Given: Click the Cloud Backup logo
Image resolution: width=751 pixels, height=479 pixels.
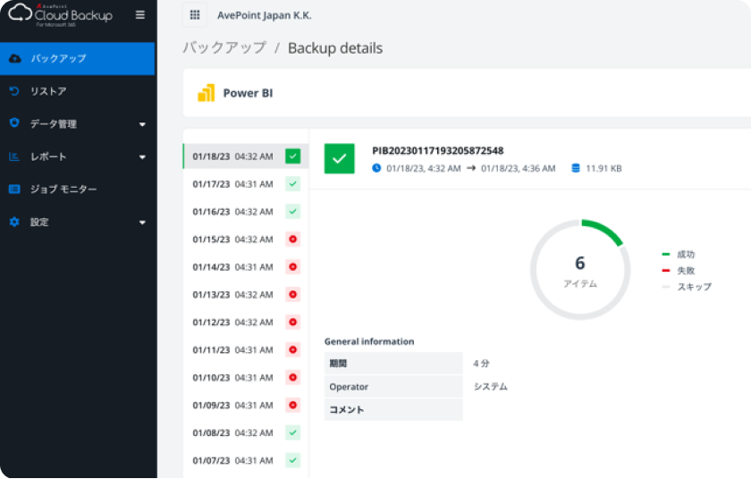Looking at the screenshot, I should pyautogui.click(x=61, y=15).
